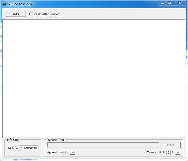Click the NuConsole app icon in title bar
This screenshot has width=188, height=161.
(4, 3)
